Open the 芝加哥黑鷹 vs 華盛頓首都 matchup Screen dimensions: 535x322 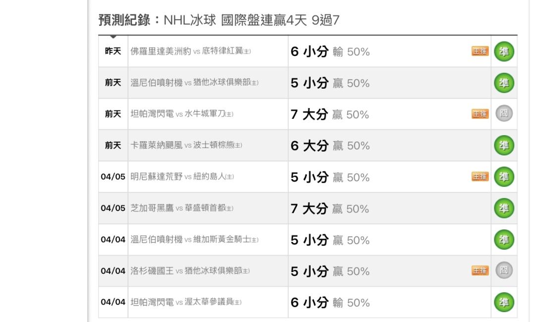pos(182,208)
